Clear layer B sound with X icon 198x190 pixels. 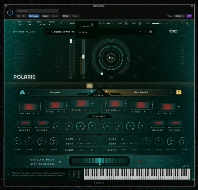(115, 91)
